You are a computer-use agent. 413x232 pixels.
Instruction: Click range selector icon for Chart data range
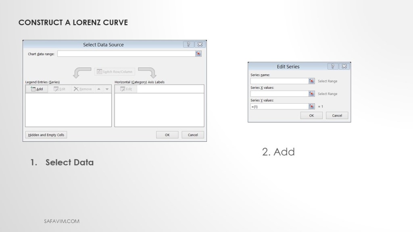[x=198, y=54]
